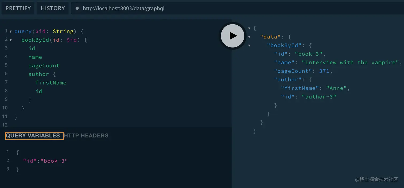Click the "id" key in query variables
The width and height of the screenshot is (404, 188).
(30, 161)
